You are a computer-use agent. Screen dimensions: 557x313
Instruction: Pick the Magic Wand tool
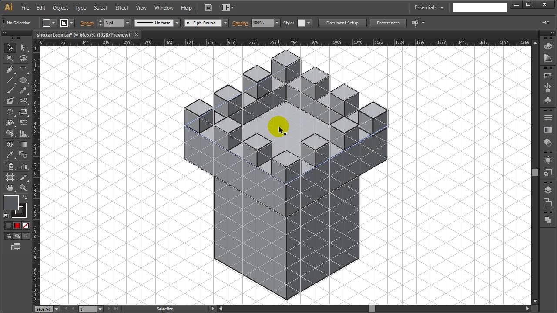(x=10, y=58)
